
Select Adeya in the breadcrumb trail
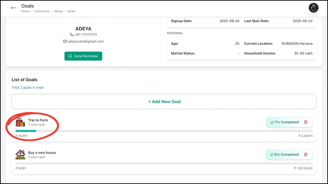coord(58,11)
